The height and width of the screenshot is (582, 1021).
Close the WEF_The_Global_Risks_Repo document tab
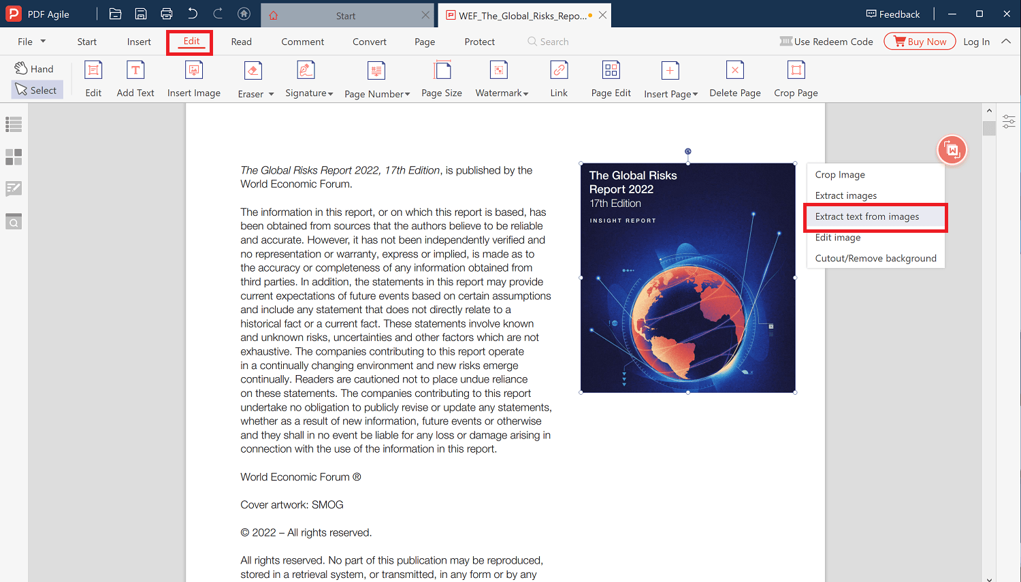pos(602,15)
